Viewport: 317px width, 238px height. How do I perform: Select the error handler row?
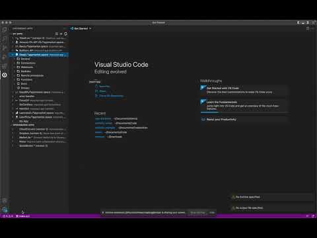(40, 97)
